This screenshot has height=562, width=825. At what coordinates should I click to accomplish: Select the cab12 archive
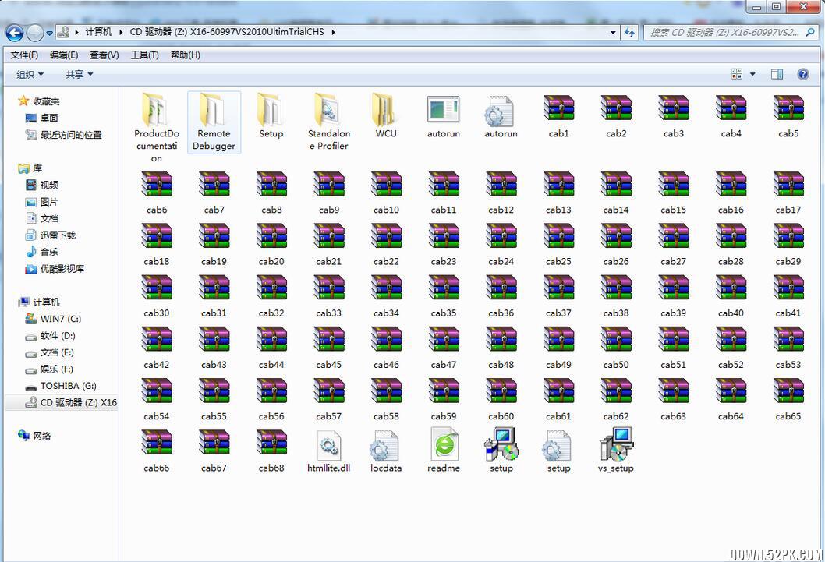[501, 193]
